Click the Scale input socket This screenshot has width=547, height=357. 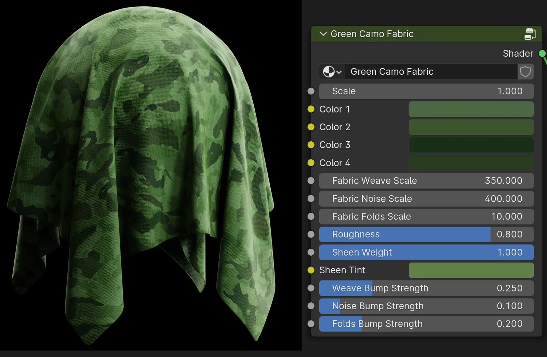[311, 91]
